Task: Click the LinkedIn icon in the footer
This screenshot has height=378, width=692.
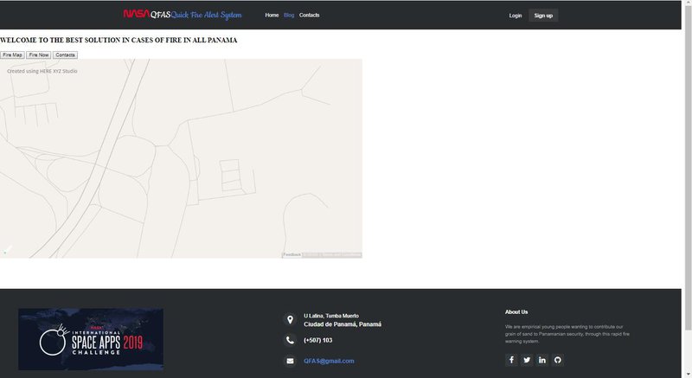Action: click(542, 360)
